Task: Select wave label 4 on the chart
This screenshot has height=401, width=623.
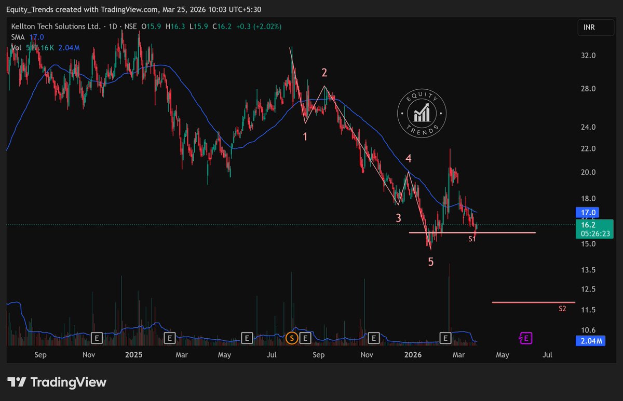Action: (x=409, y=158)
